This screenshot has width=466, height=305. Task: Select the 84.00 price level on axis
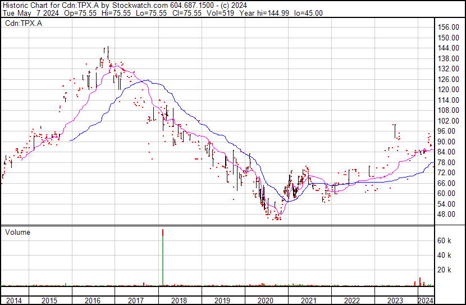click(449, 152)
